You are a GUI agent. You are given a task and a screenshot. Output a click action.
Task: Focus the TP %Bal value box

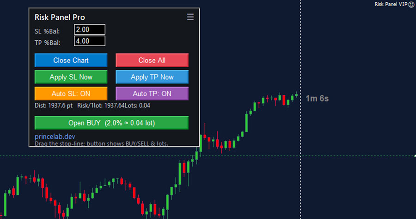point(89,41)
